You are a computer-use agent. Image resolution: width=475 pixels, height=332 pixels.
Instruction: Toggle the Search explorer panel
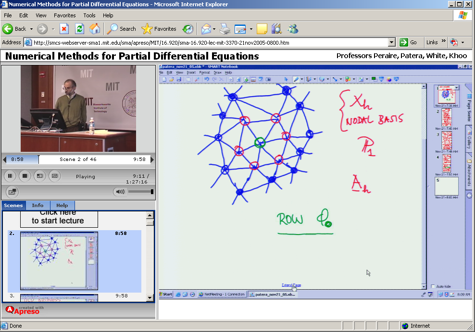[x=122, y=29]
